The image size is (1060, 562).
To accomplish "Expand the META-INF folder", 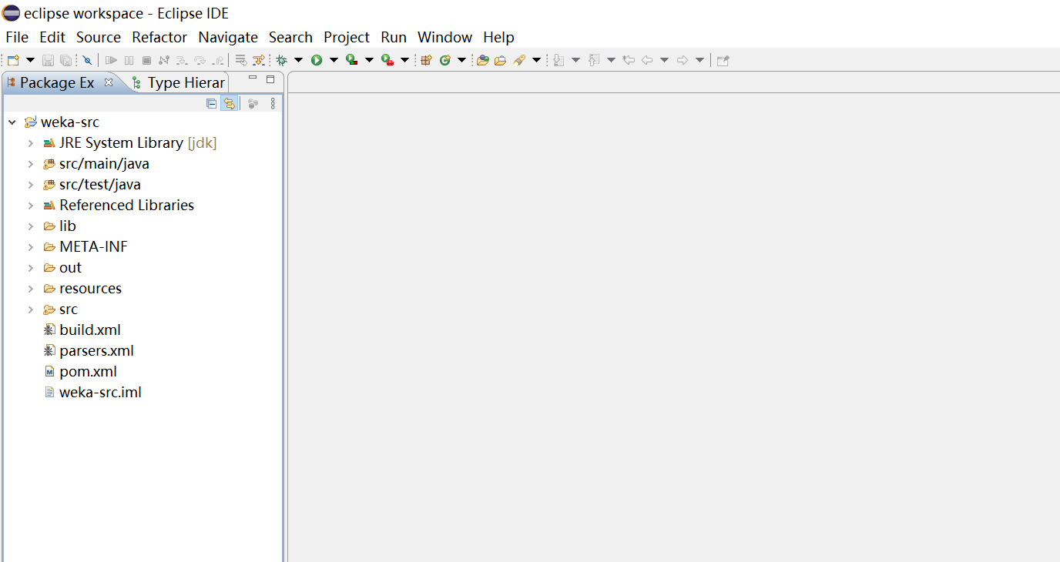I will (x=31, y=247).
